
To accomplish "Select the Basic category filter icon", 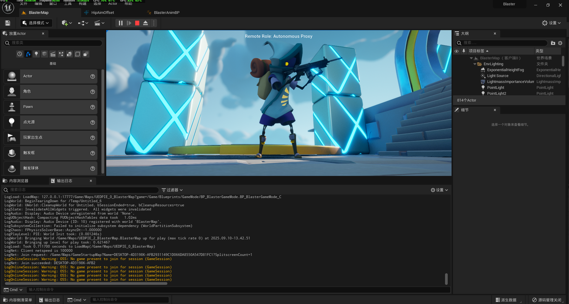I will [x=28, y=54].
